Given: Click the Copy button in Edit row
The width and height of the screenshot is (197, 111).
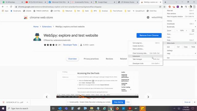Looking at the screenshot, I should pyautogui.click(x=186, y=47).
